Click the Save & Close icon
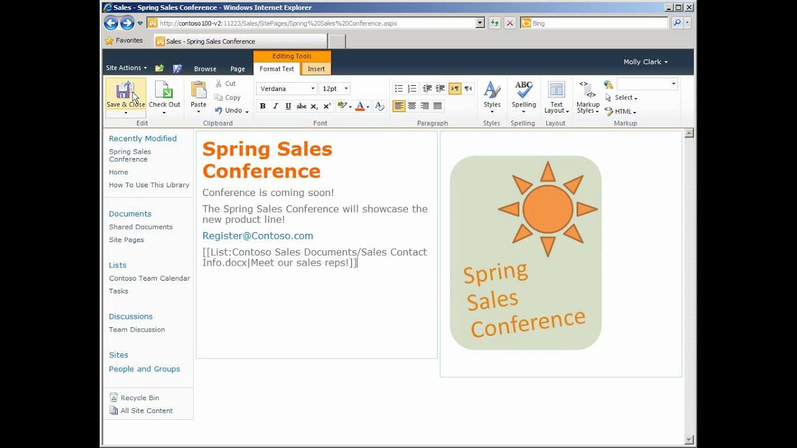Screen dimensions: 797x448 coord(125,90)
